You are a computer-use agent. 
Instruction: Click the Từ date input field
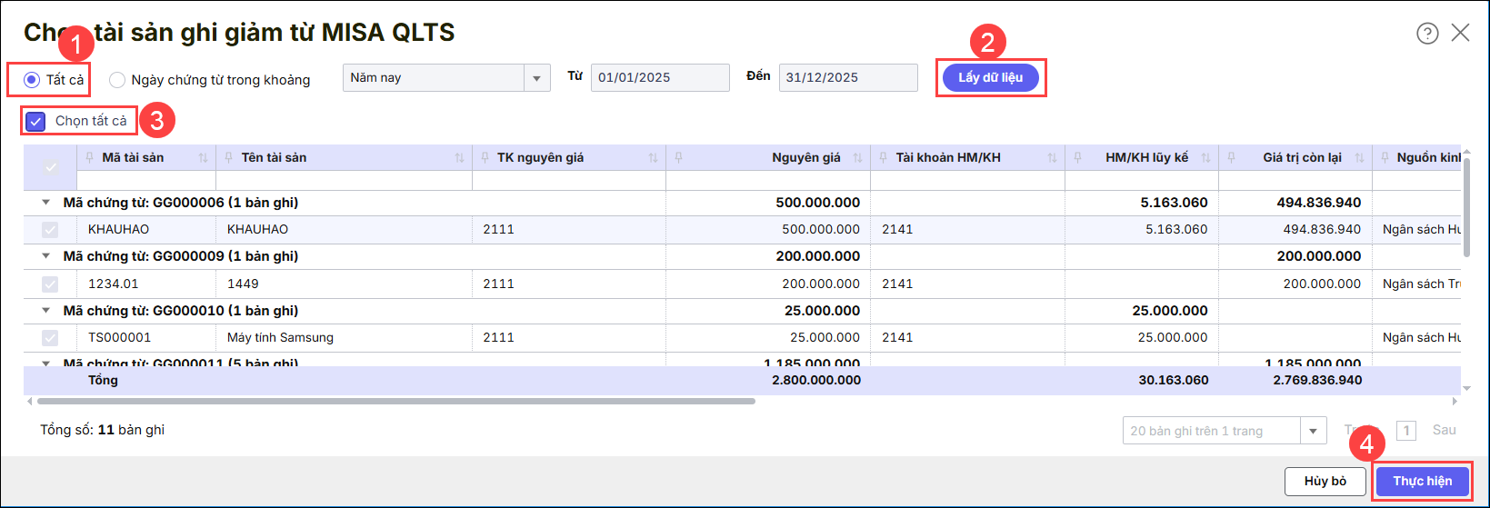click(x=659, y=78)
